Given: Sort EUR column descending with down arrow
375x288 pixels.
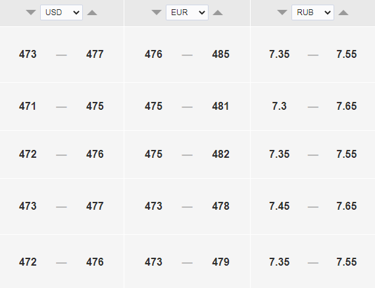Looking at the screenshot, I should click(157, 12).
